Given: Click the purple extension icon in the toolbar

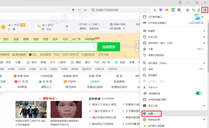Looking at the screenshot, I should (x=161, y=10).
